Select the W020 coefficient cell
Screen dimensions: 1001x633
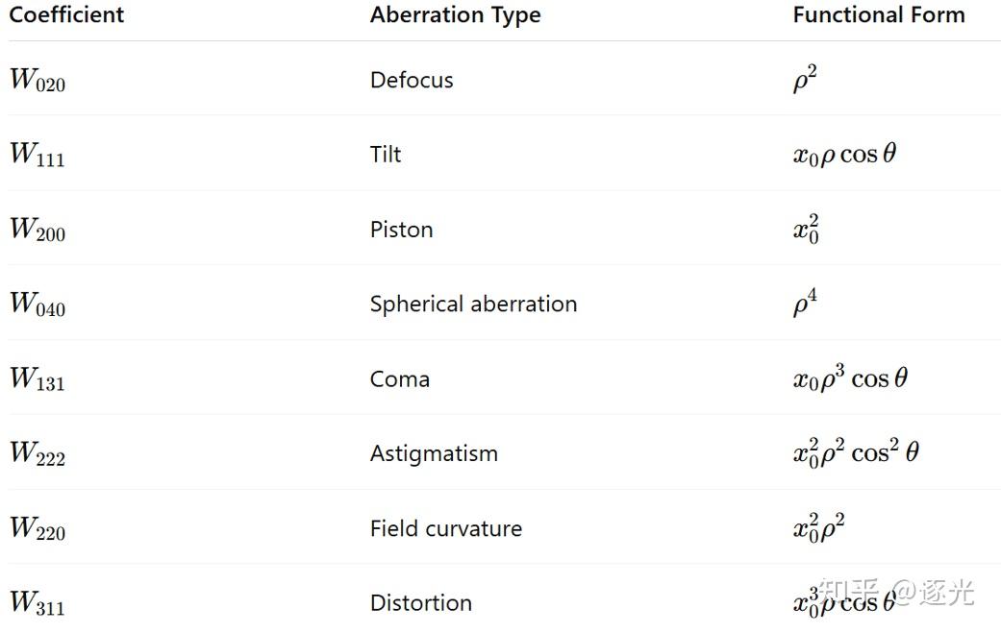point(38,81)
